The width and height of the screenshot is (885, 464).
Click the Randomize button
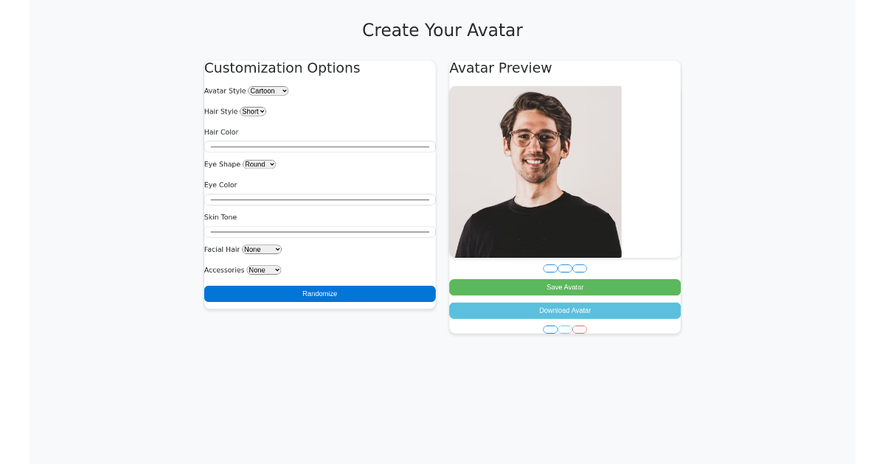pos(319,294)
